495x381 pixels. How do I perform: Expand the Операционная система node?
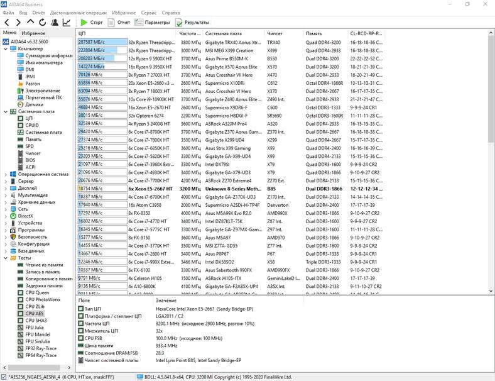click(6, 174)
